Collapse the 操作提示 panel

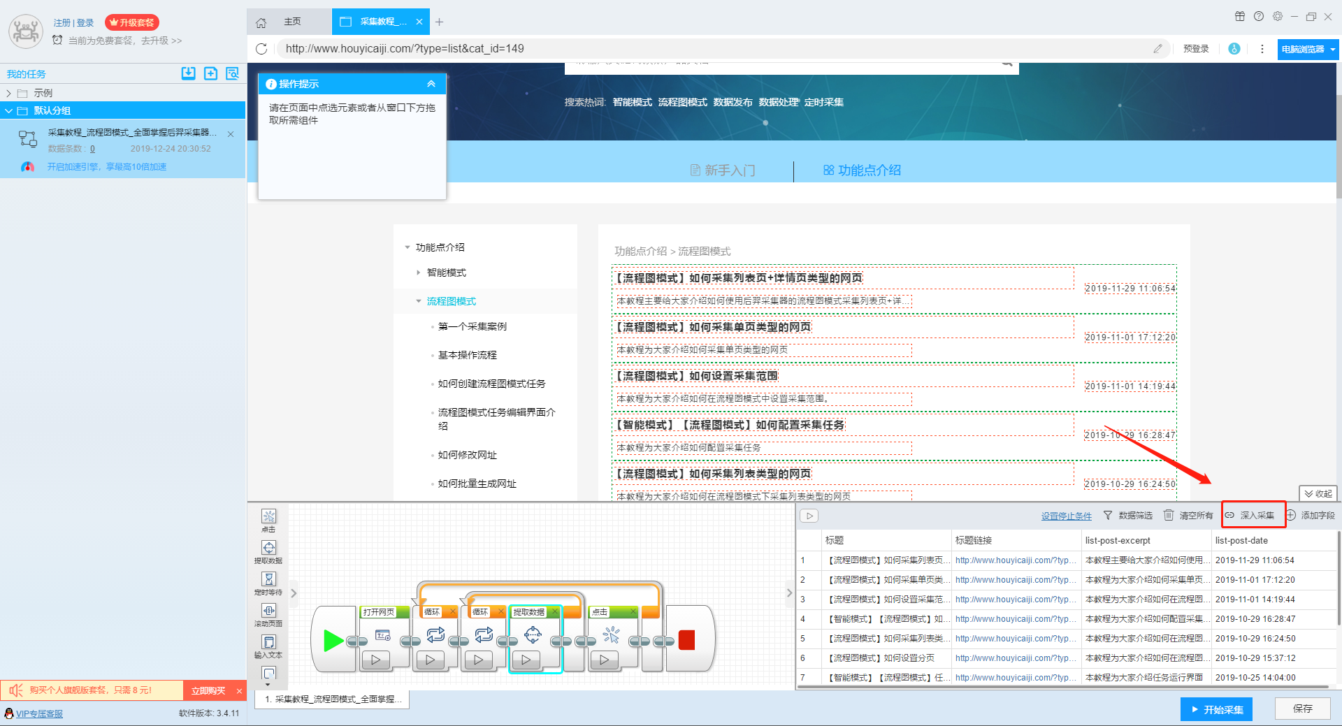coord(431,84)
